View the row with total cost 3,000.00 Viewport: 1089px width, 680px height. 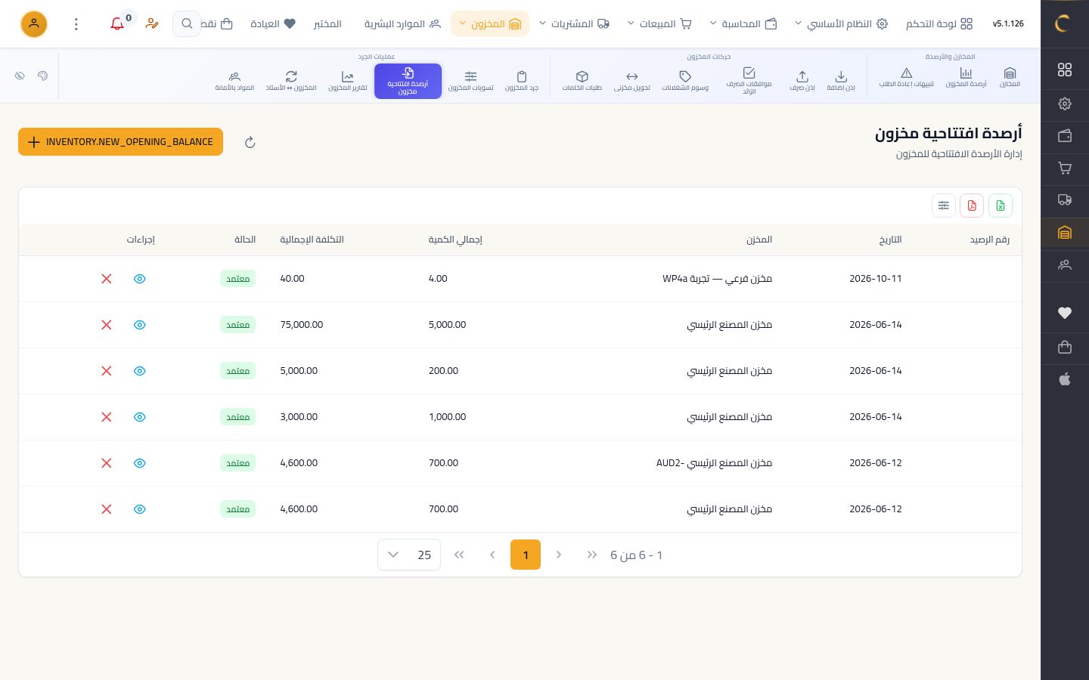(140, 417)
